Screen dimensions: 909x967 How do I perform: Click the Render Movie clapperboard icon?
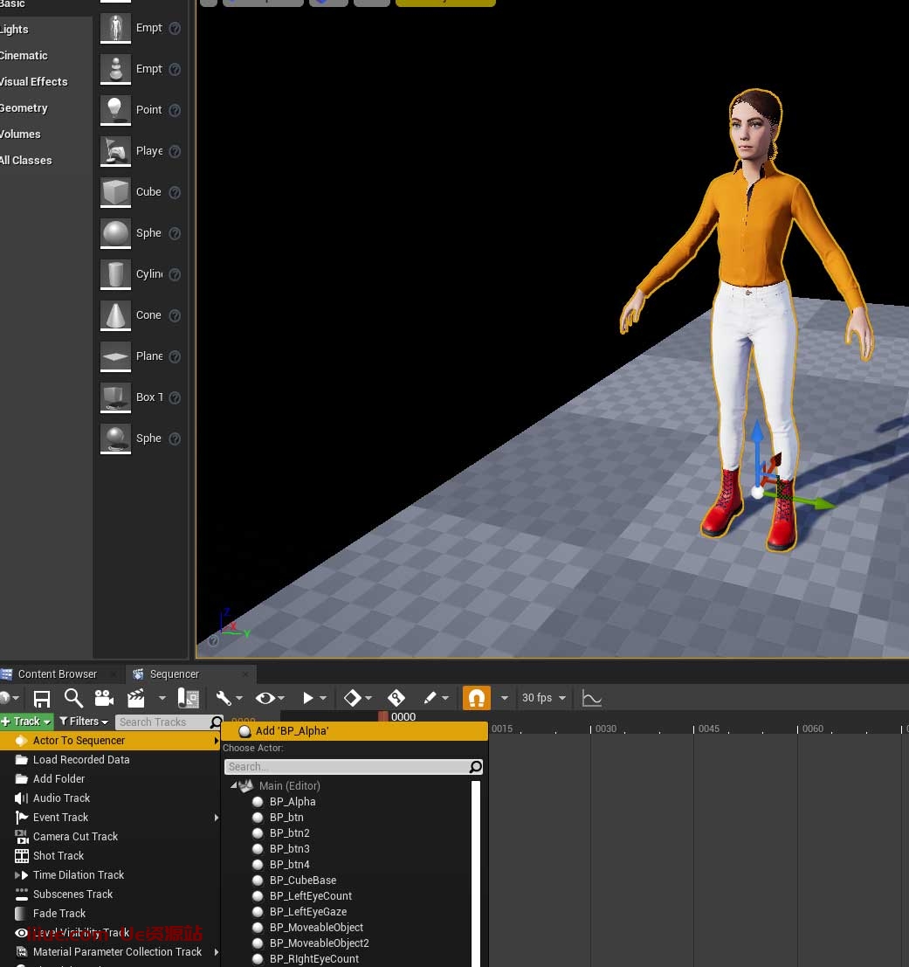coord(136,698)
